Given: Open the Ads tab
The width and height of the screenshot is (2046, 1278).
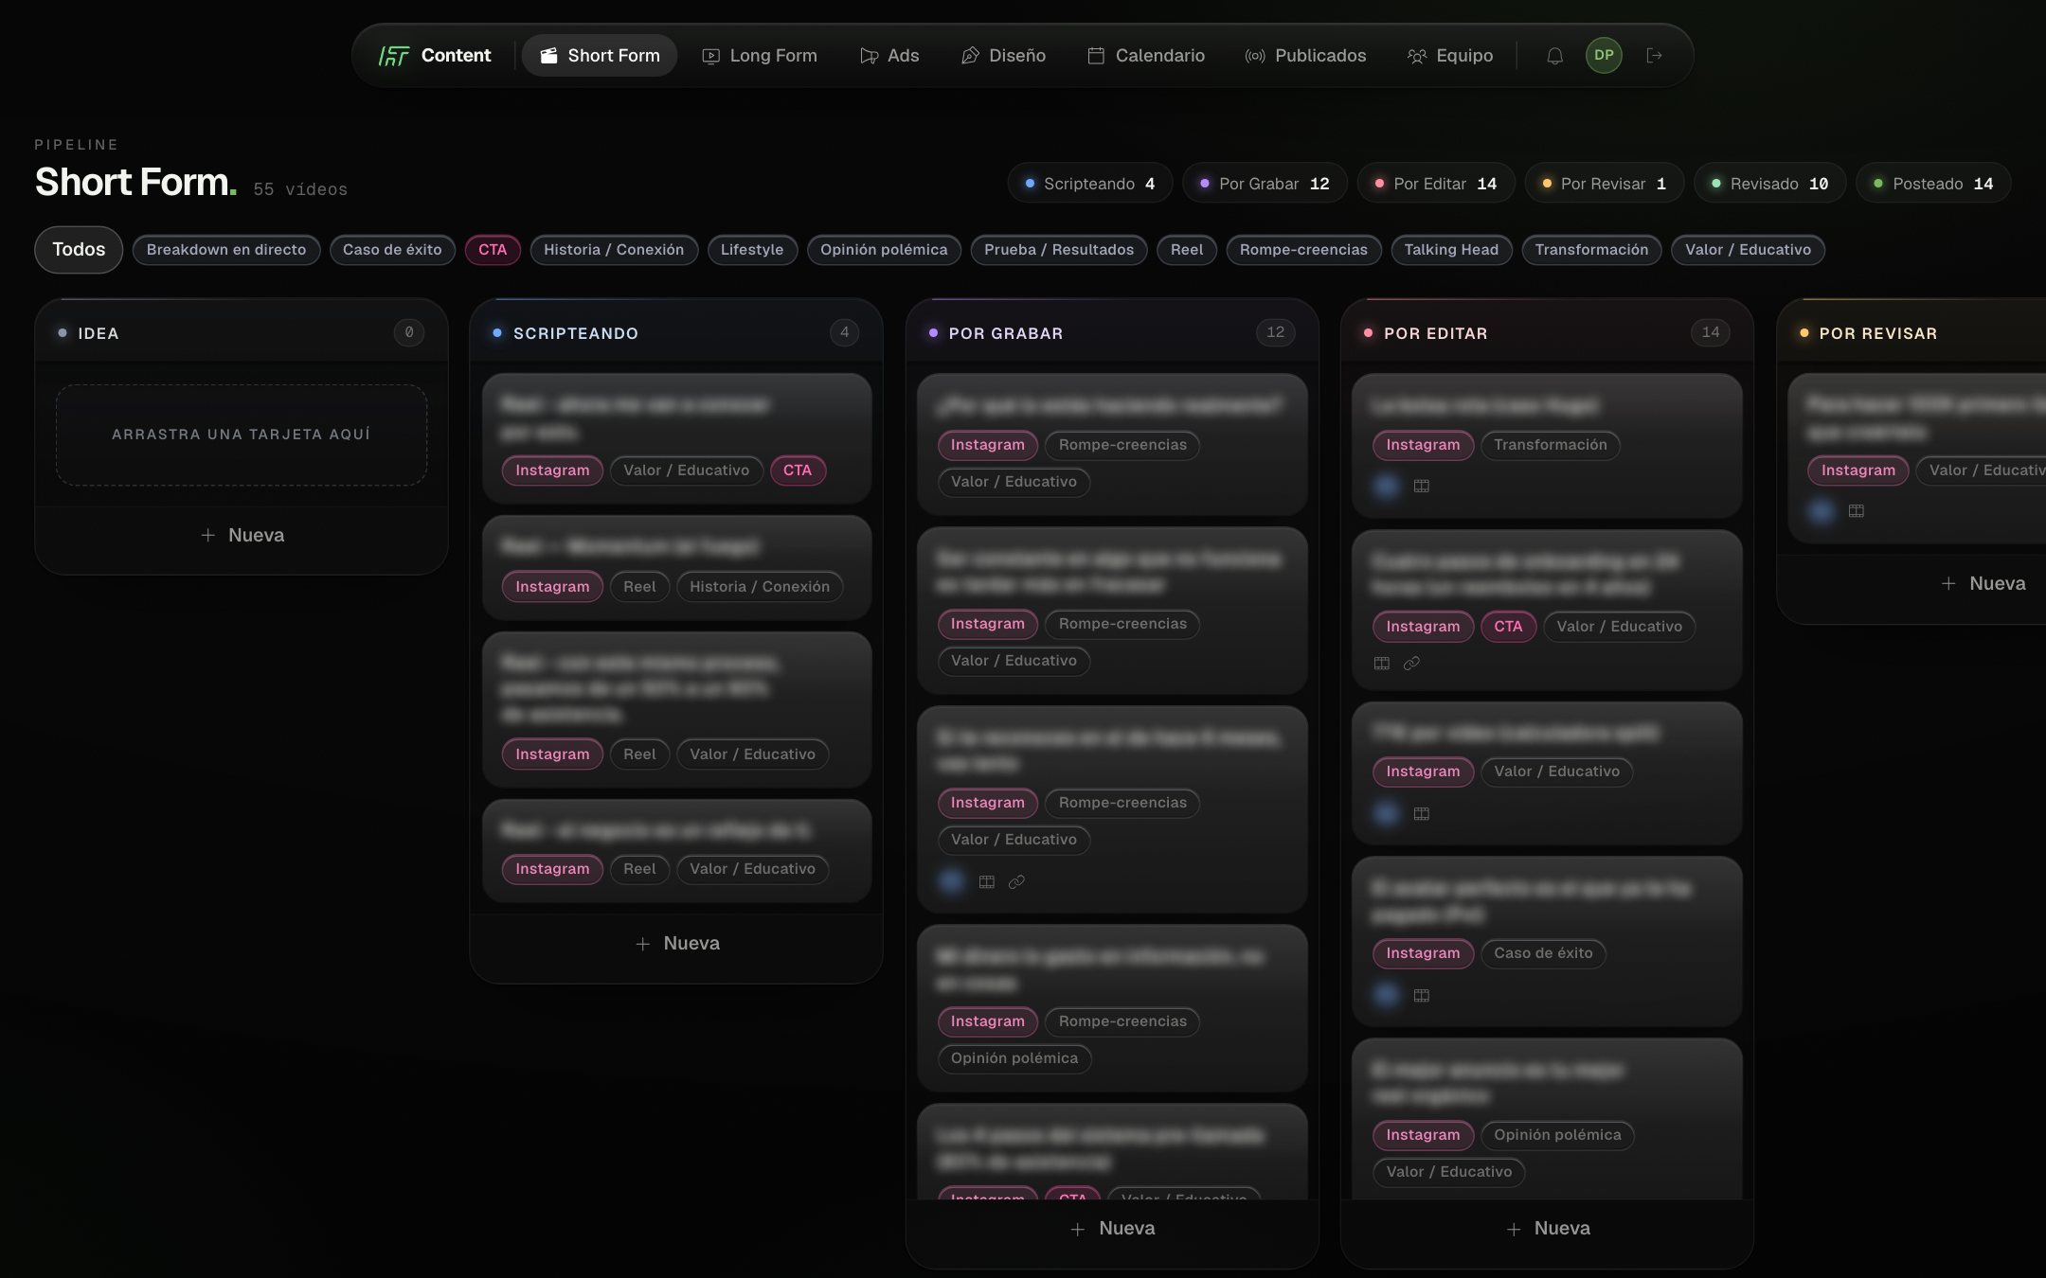Looking at the screenshot, I should tap(889, 56).
